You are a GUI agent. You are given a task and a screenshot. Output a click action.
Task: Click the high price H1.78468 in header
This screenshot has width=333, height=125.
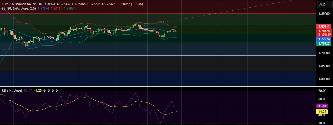80,3
